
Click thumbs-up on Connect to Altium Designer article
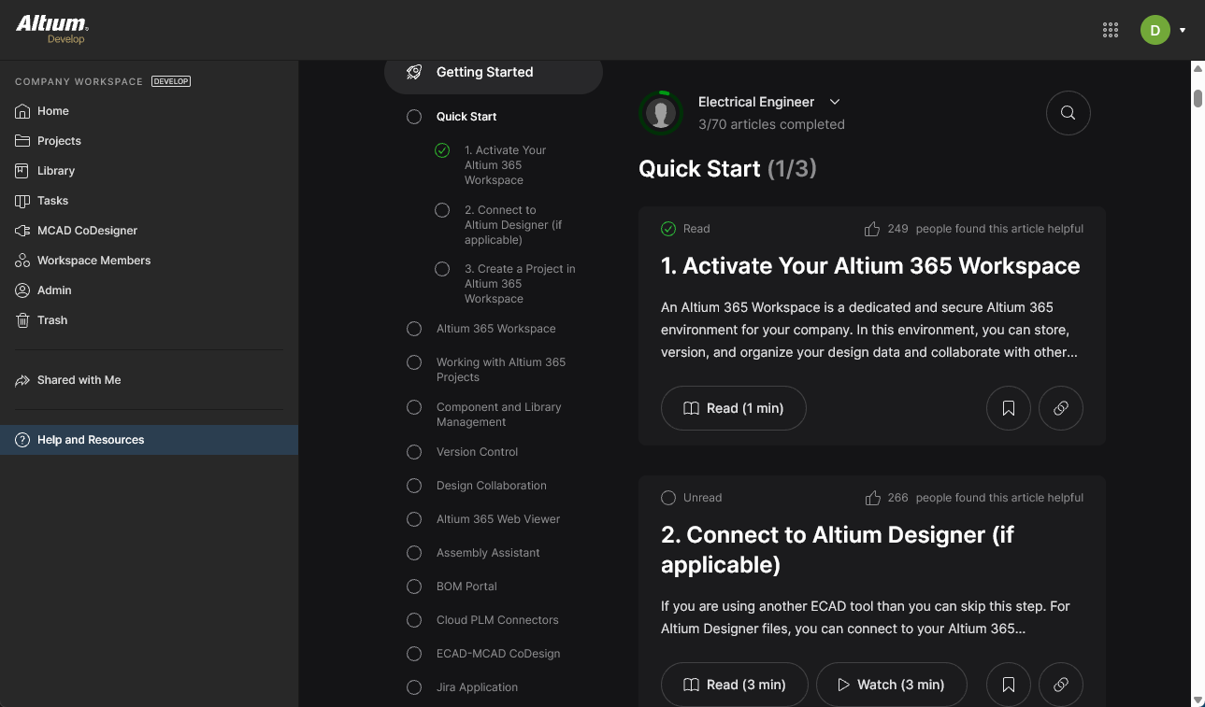click(x=872, y=498)
